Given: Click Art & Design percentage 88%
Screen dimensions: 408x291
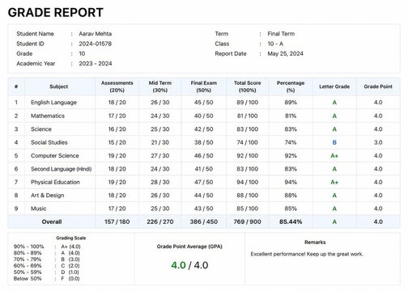Looking at the screenshot, I should pos(291,196).
